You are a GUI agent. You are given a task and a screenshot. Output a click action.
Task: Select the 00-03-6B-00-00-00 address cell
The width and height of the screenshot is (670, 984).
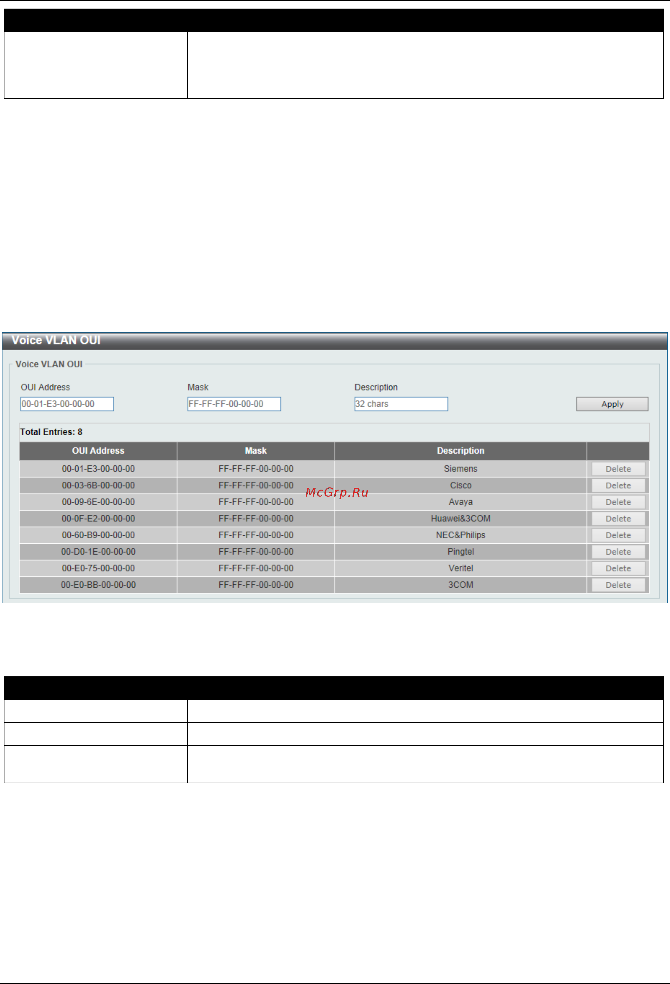point(98,485)
